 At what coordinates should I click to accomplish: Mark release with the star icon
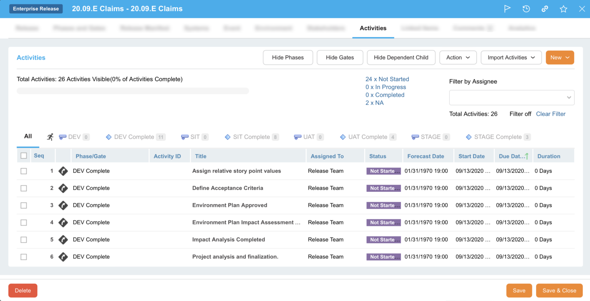point(563,9)
